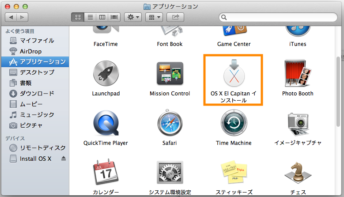
Task: Switch to icon view mode
Action: 78,17
